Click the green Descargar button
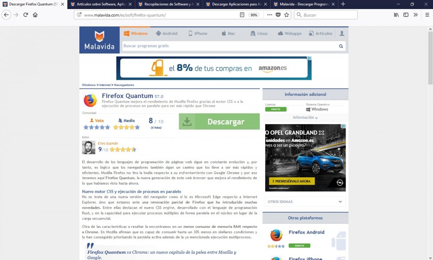 219,122
